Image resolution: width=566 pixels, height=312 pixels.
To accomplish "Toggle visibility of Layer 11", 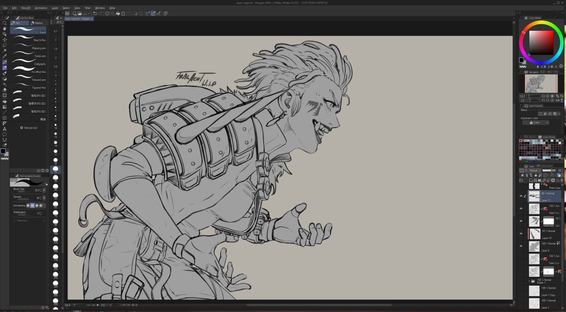I will pyautogui.click(x=521, y=197).
